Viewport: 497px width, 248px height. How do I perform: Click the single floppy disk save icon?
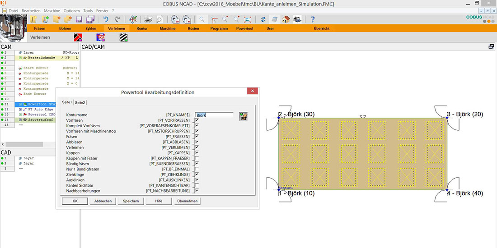click(x=79, y=19)
